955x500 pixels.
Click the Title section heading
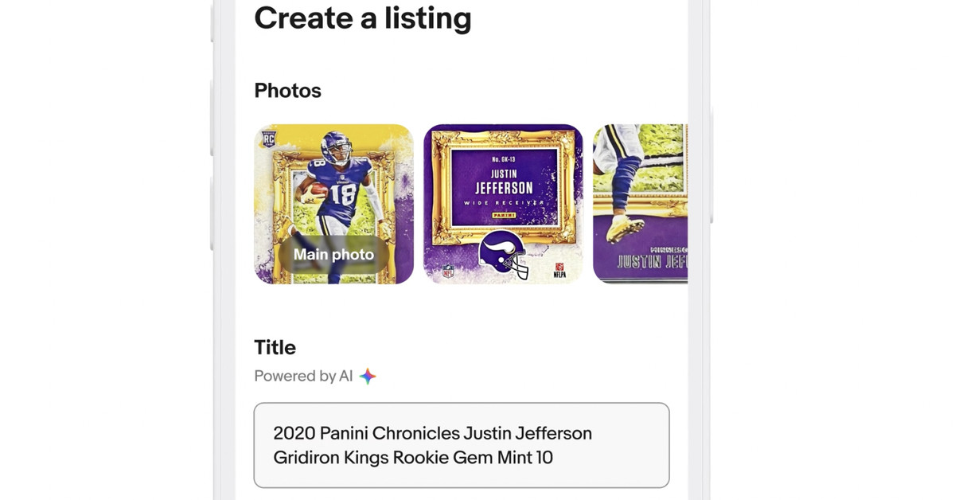click(x=275, y=347)
